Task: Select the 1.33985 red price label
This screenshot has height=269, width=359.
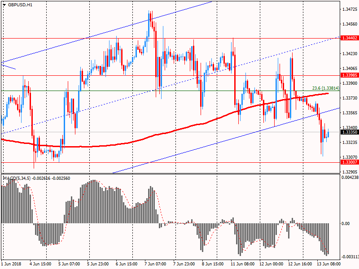Action: click(350, 75)
